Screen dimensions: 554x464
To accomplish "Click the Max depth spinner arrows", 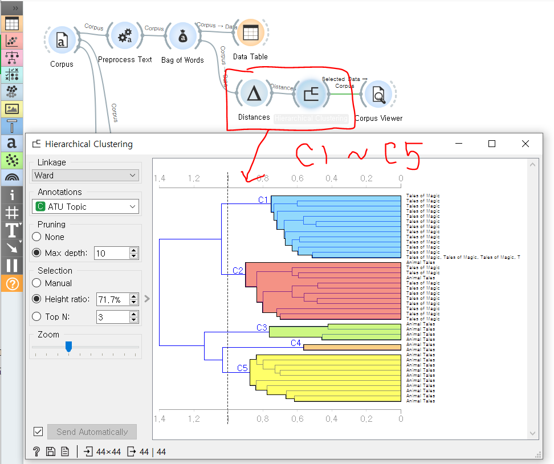I will tap(133, 253).
